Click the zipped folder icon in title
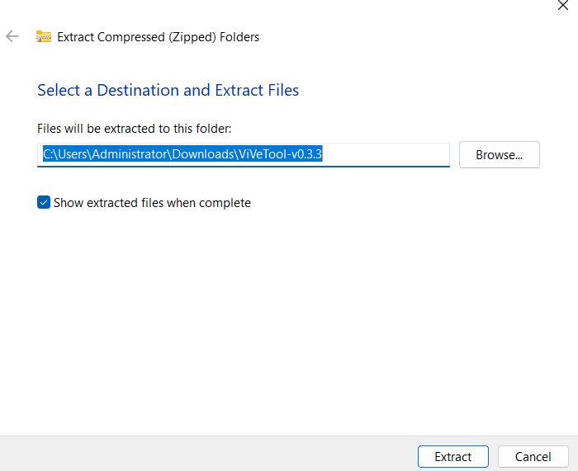This screenshot has width=578, height=471. pos(44,37)
